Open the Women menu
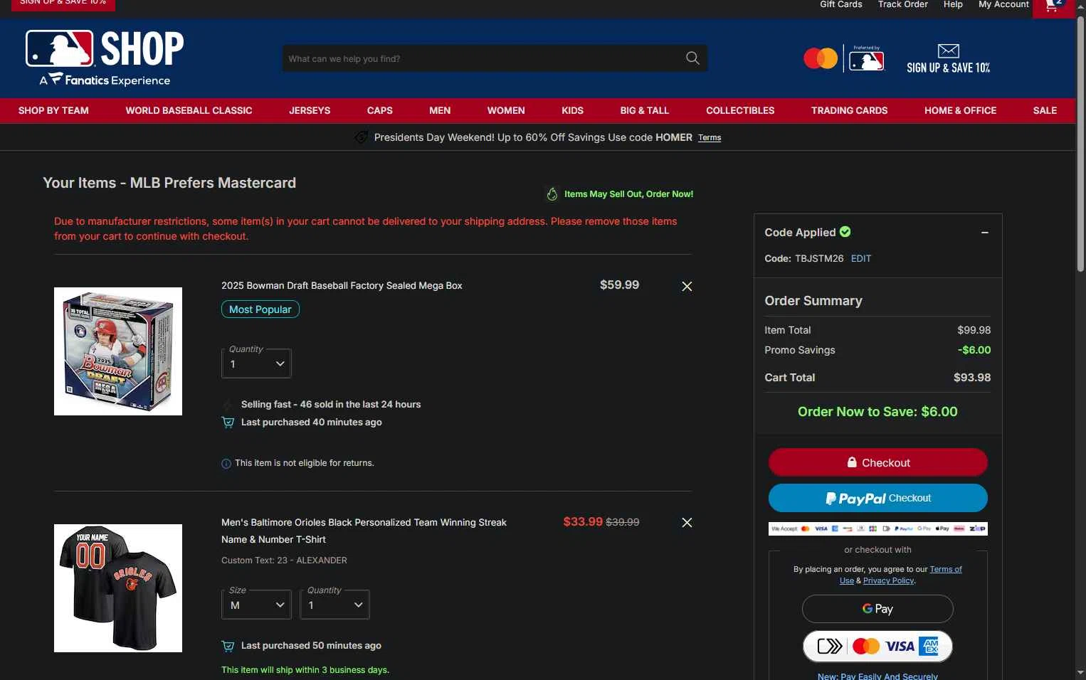The height and width of the screenshot is (680, 1086). pos(506,110)
